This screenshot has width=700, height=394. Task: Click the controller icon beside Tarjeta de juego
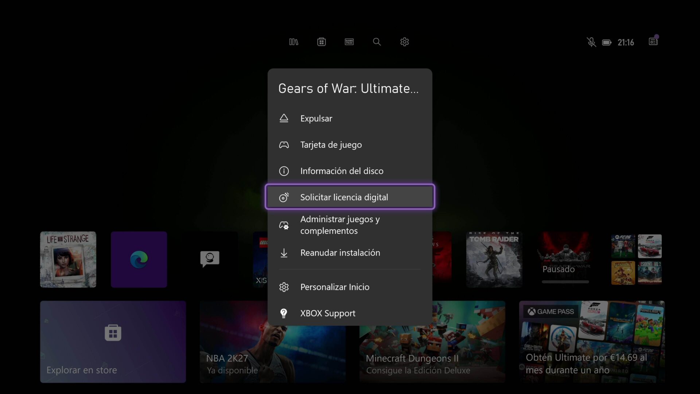tap(284, 145)
